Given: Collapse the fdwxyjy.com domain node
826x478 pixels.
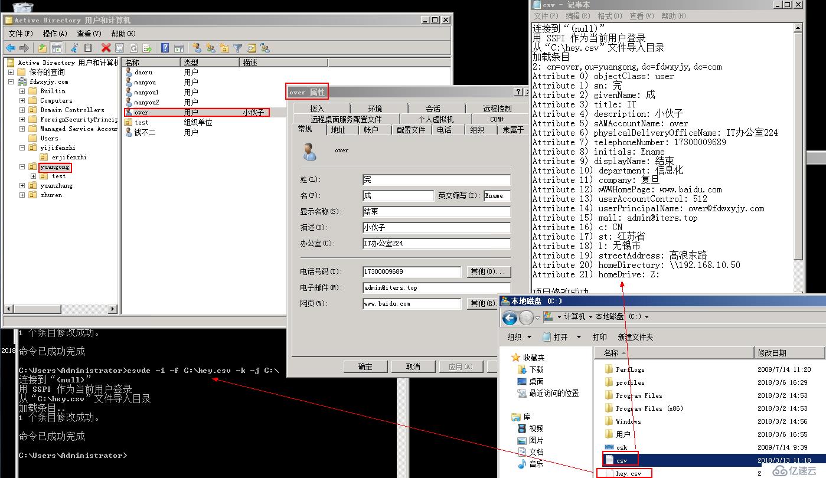Looking at the screenshot, I should tap(11, 81).
